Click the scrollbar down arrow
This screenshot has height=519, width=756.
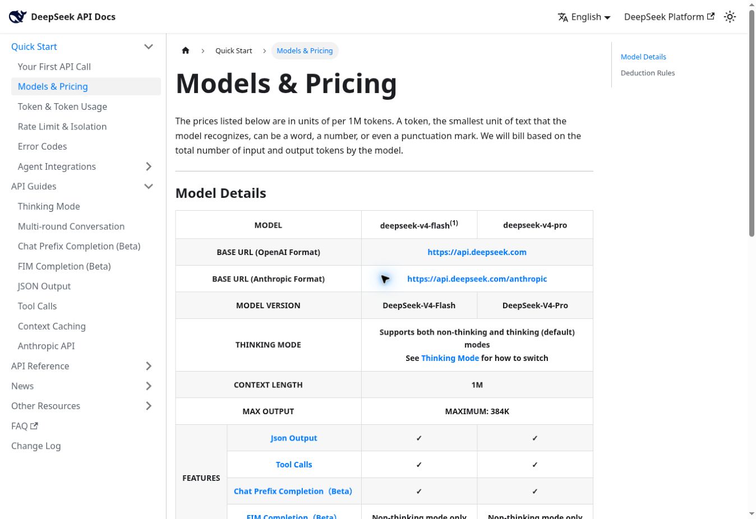[752, 513]
